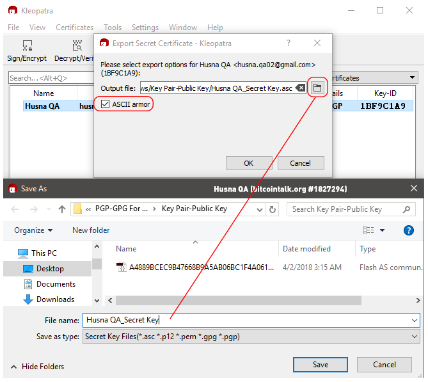Sort by Name column in Save As
The height and width of the screenshot is (382, 428).
[126, 249]
